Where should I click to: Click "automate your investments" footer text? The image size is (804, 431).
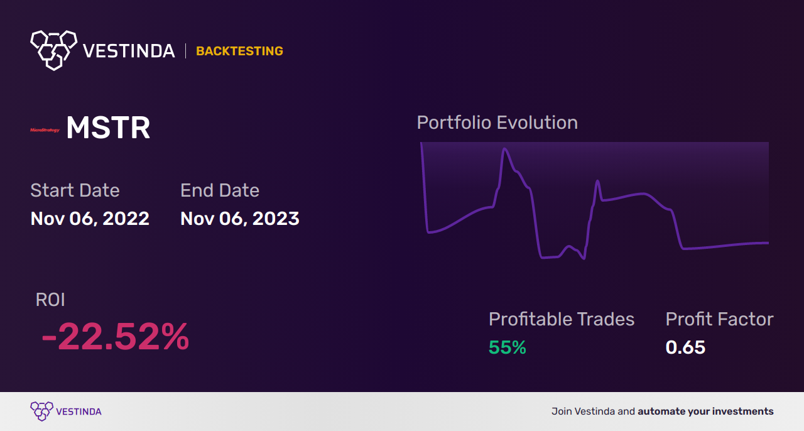pos(705,412)
